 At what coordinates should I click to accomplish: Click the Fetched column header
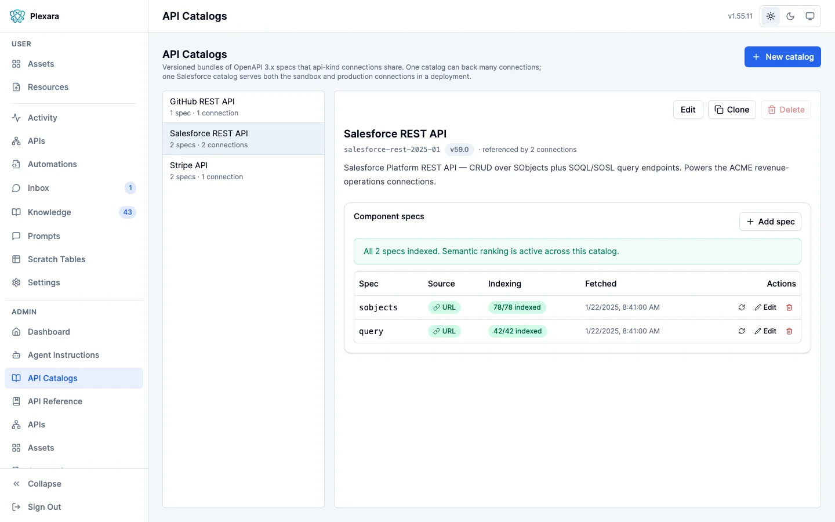(x=601, y=284)
